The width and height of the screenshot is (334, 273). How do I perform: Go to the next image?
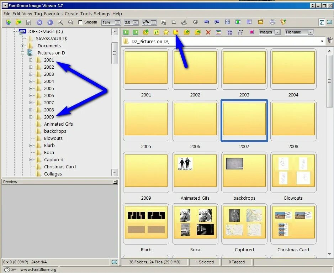[50, 22]
